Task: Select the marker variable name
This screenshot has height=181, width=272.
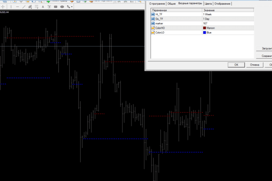Action: [x=159, y=23]
